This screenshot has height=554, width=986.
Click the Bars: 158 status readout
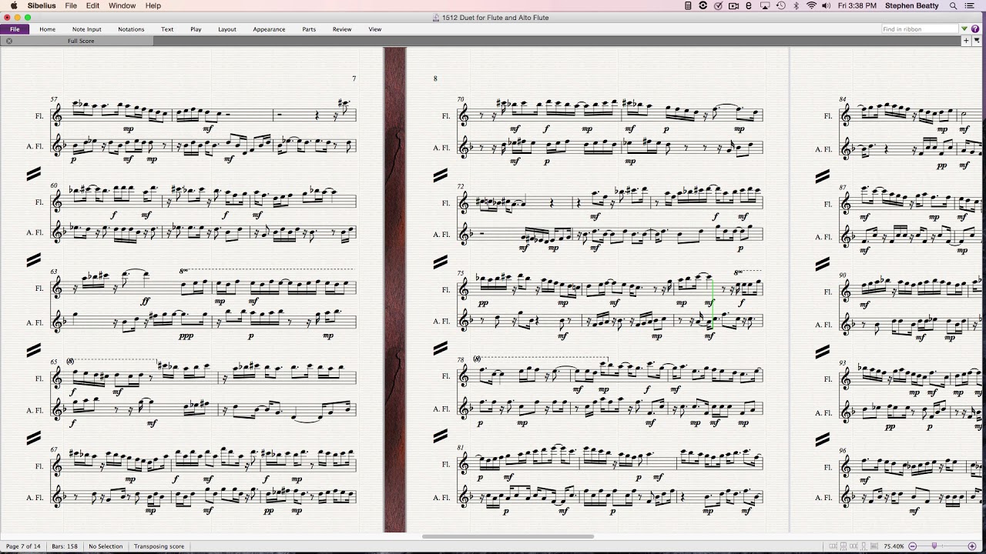[65, 546]
